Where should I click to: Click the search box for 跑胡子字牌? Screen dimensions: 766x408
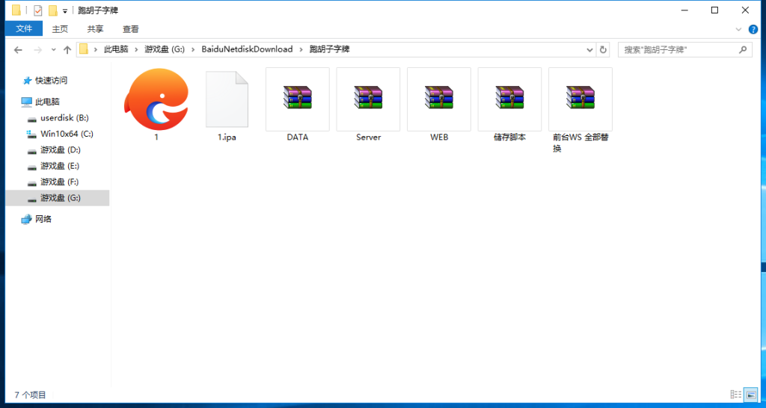[x=685, y=50]
